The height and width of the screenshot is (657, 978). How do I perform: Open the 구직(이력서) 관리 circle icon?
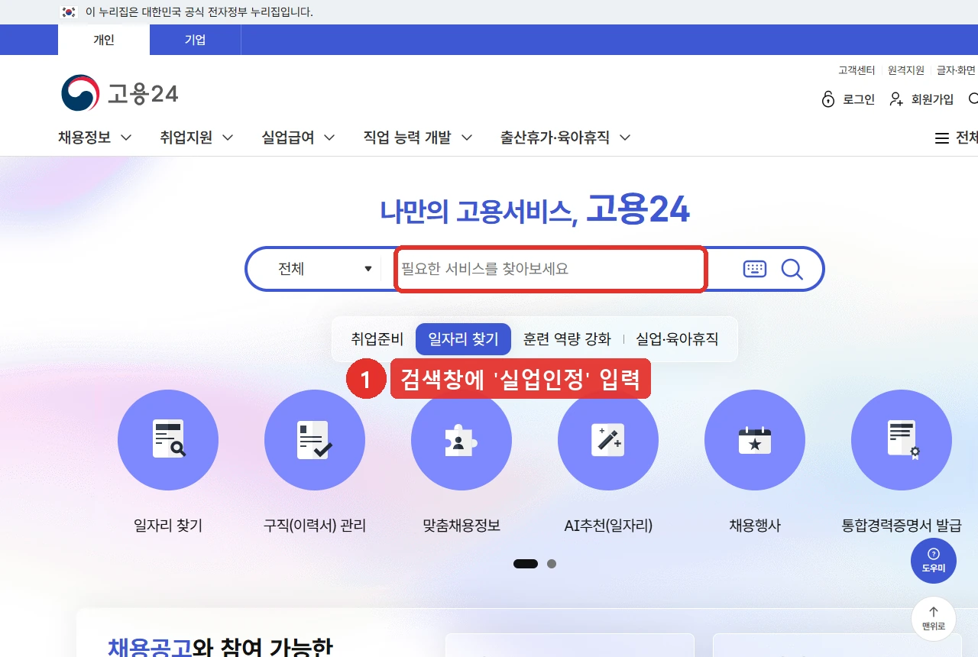click(x=315, y=440)
